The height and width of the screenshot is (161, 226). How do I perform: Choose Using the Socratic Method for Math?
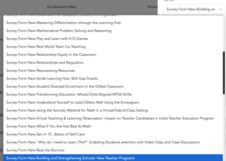[113, 111]
